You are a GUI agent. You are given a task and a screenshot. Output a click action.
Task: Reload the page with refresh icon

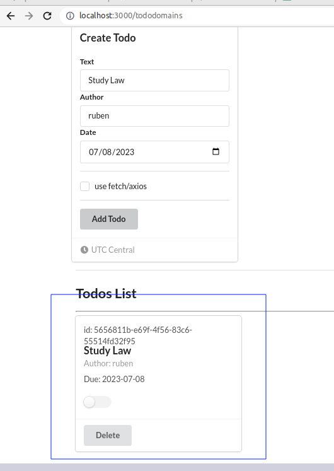pyautogui.click(x=47, y=16)
